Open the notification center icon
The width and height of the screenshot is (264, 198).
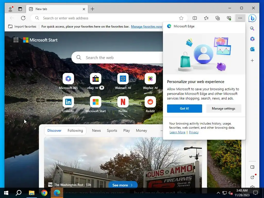(255, 193)
